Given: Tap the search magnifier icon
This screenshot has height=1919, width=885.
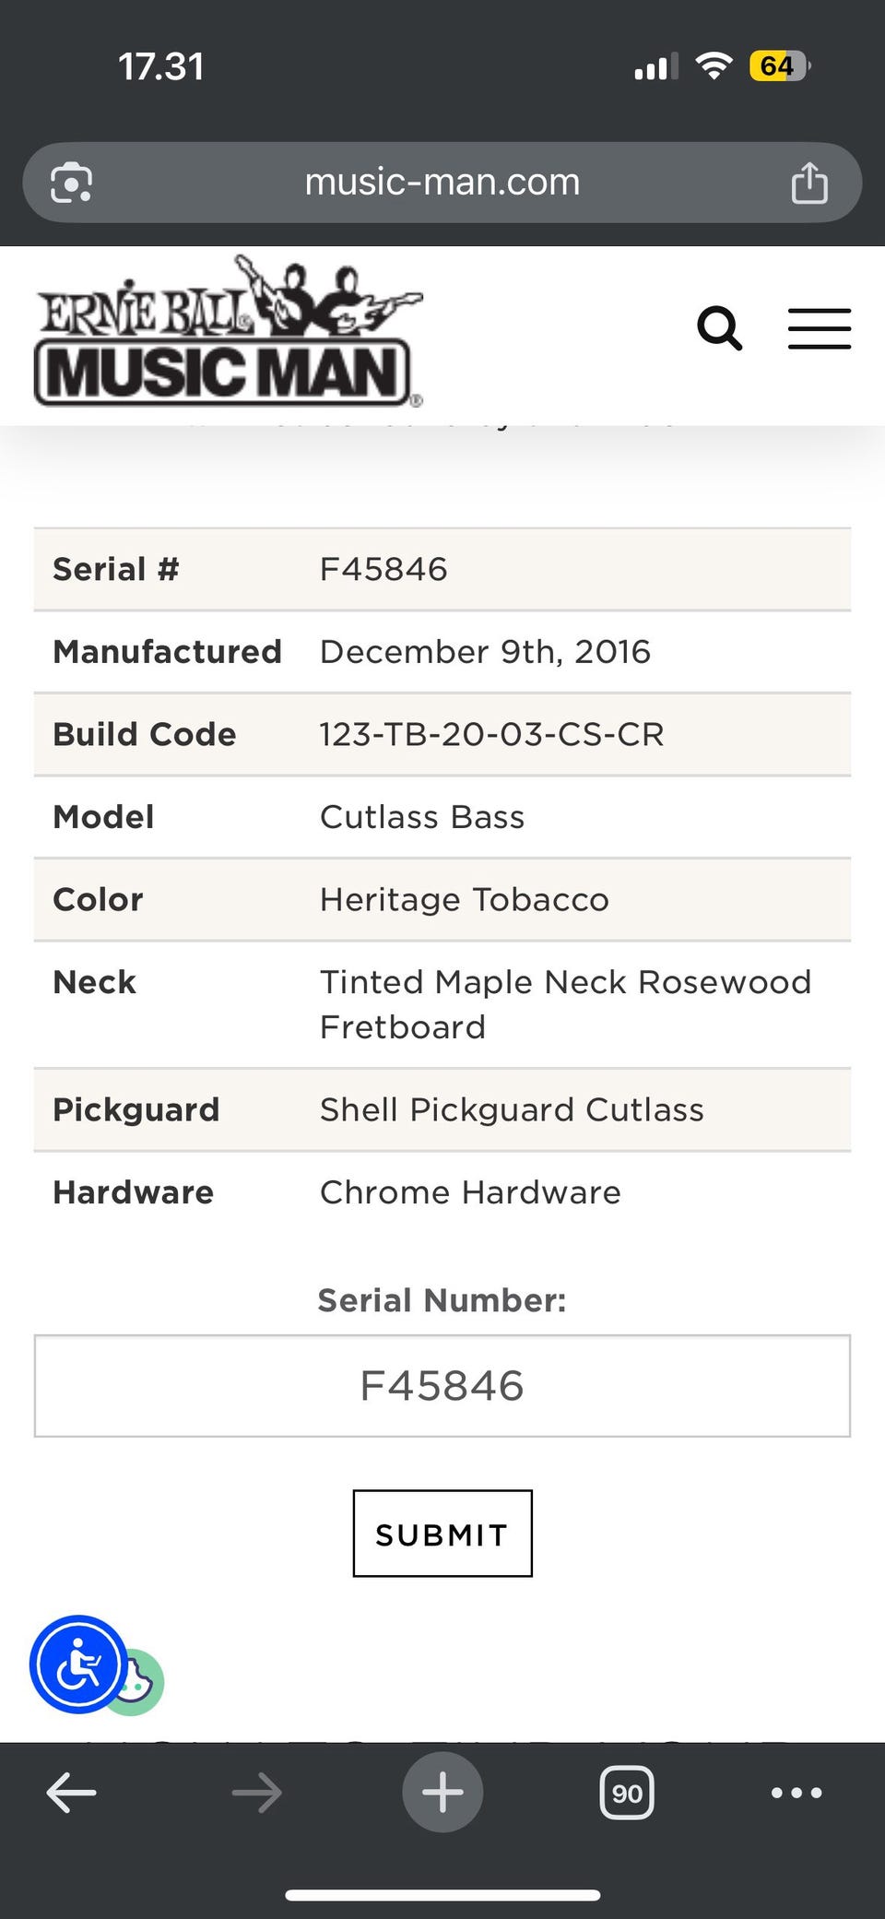Looking at the screenshot, I should click(x=719, y=328).
